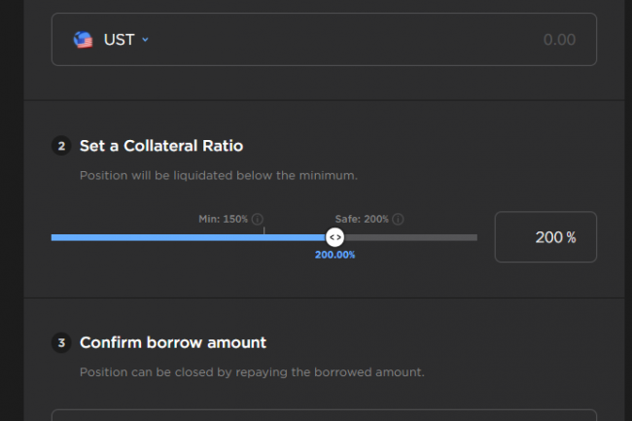
Task: Click the Safe: 200% label
Action: pyautogui.click(x=362, y=220)
